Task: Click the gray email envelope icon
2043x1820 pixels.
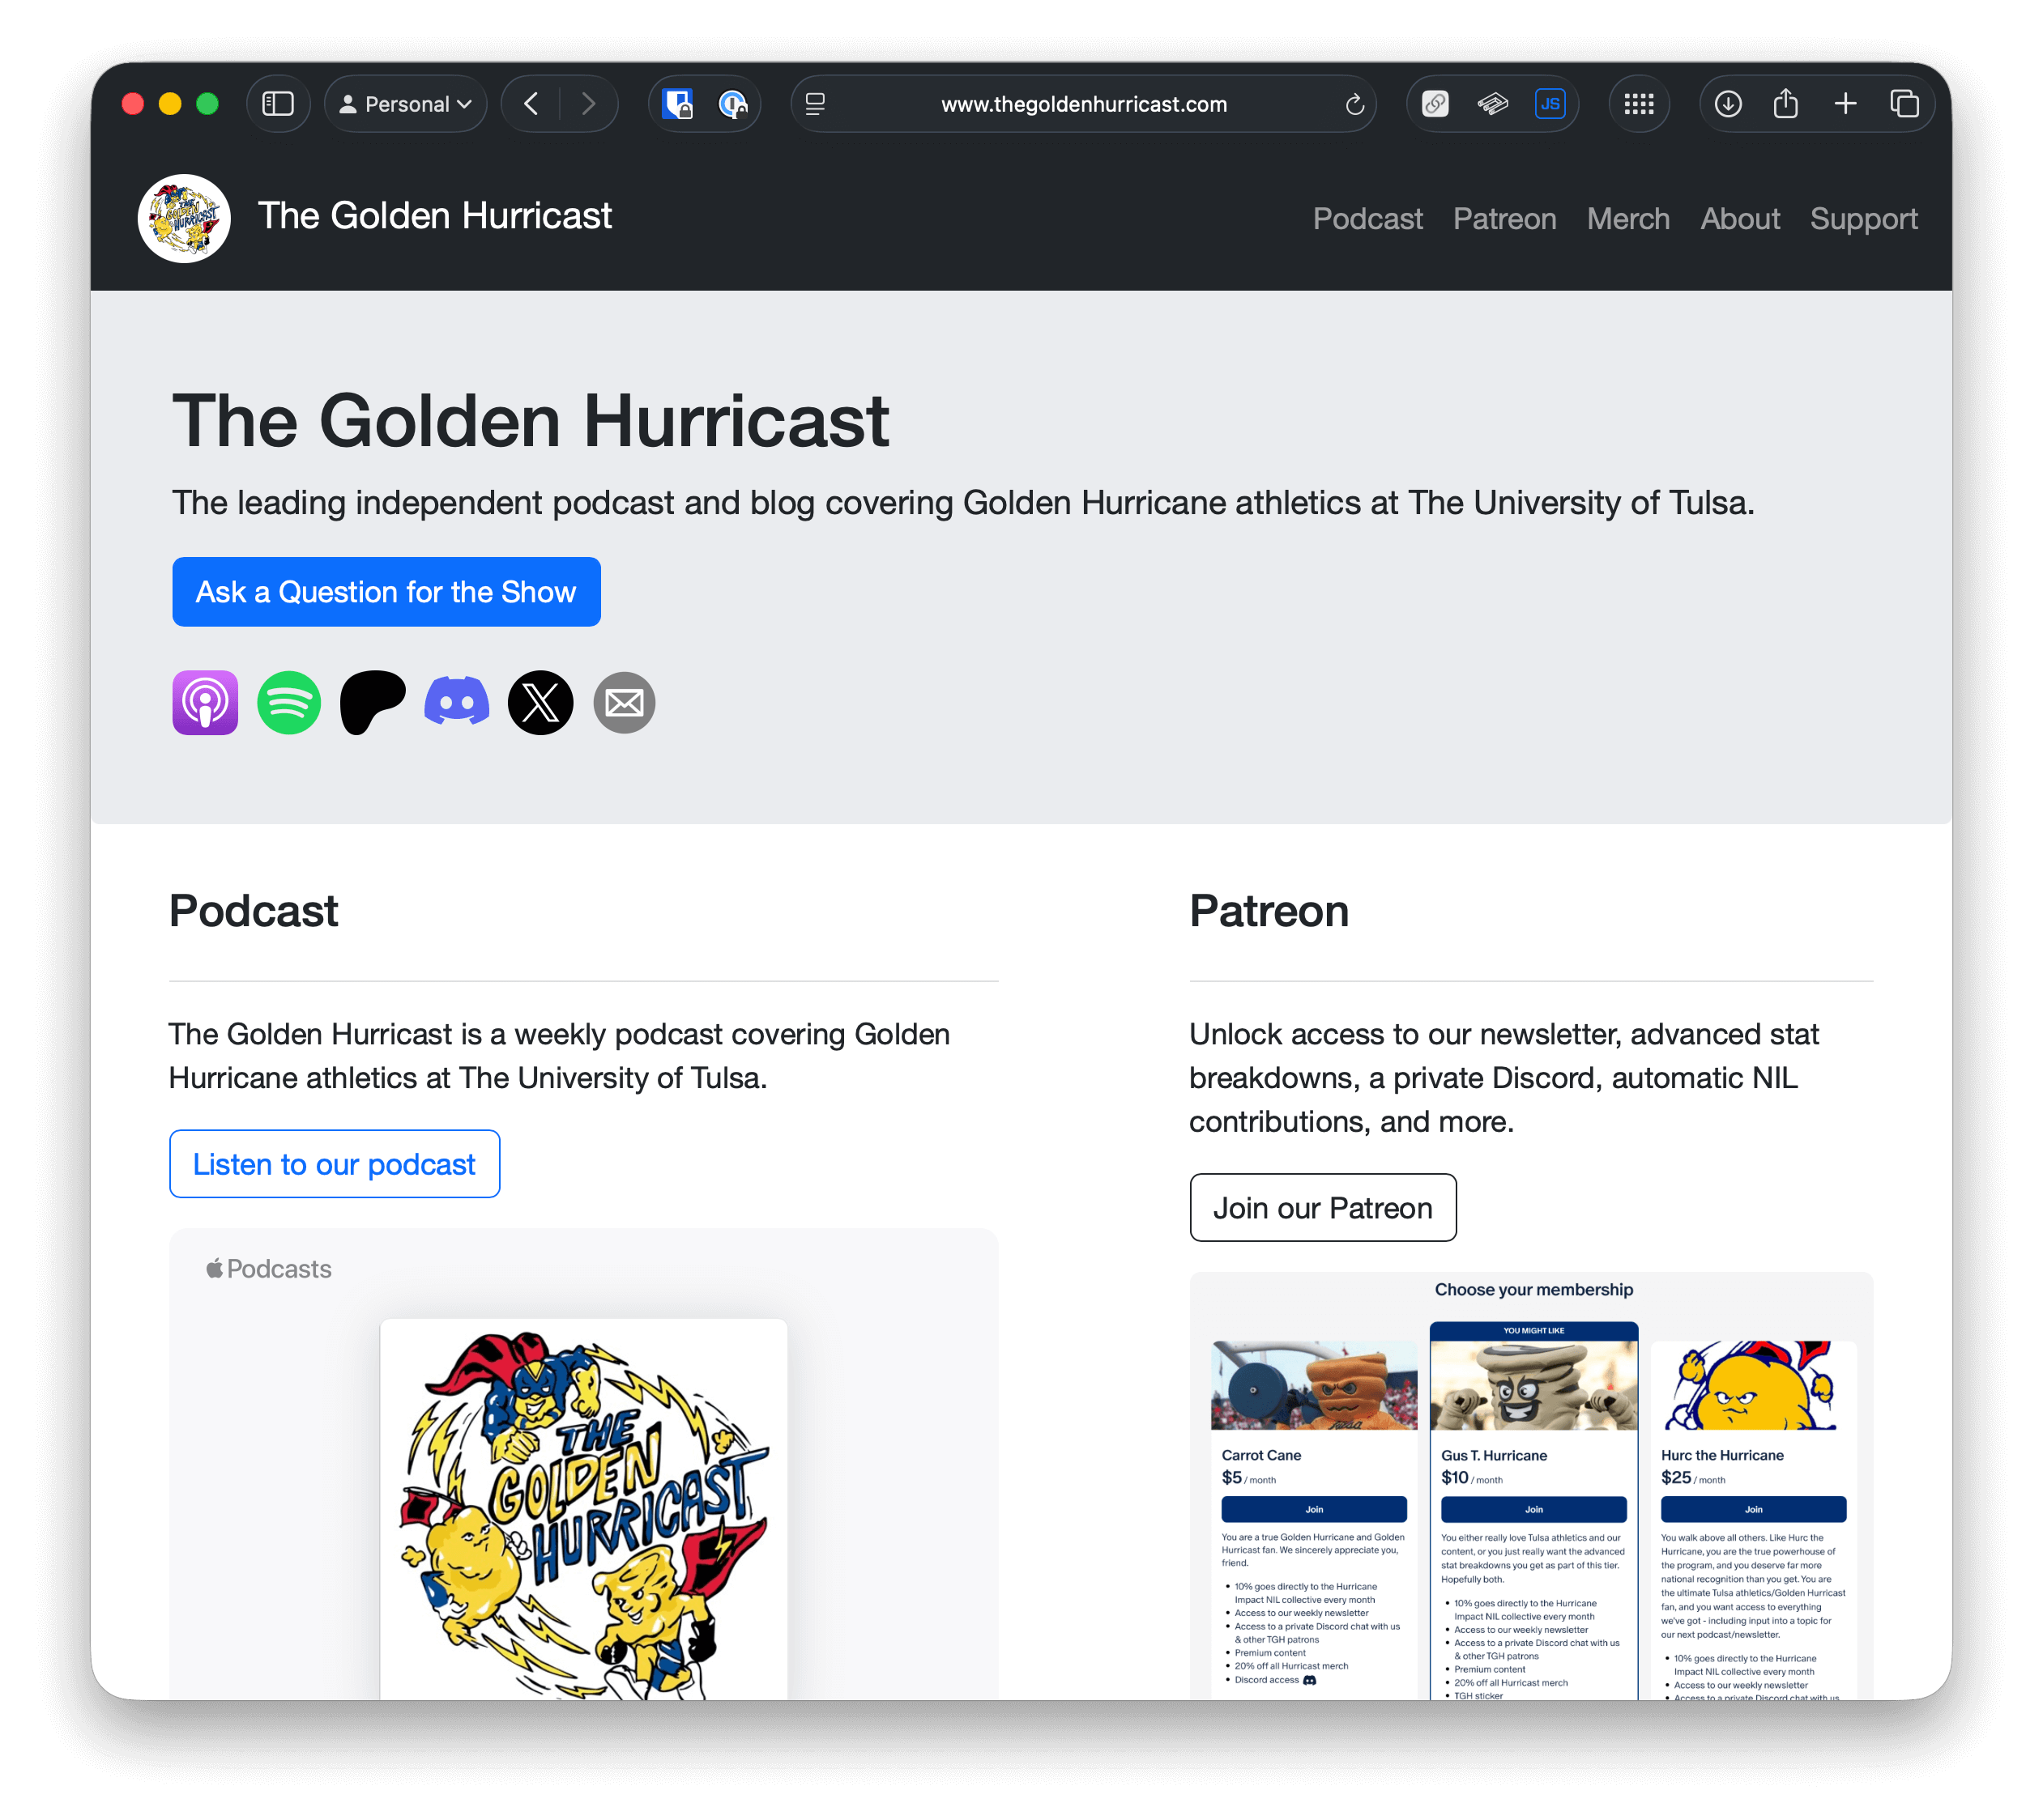Action: pos(625,703)
